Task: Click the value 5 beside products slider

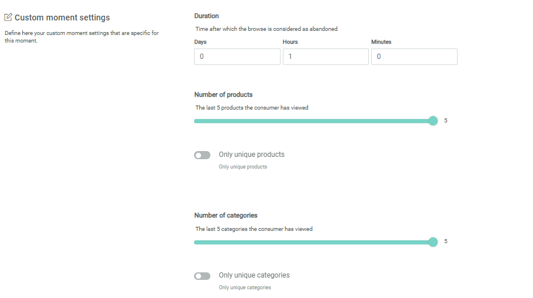Action: pos(446,121)
